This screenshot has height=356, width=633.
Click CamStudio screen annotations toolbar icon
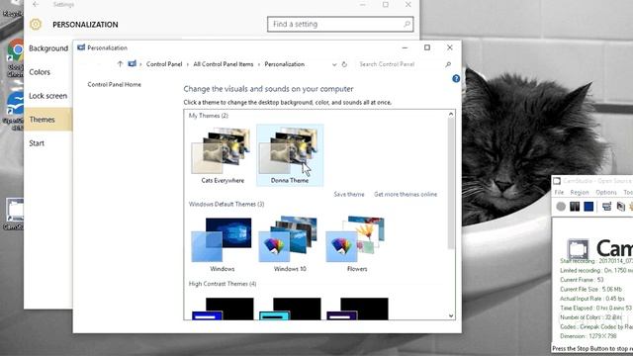coord(606,207)
